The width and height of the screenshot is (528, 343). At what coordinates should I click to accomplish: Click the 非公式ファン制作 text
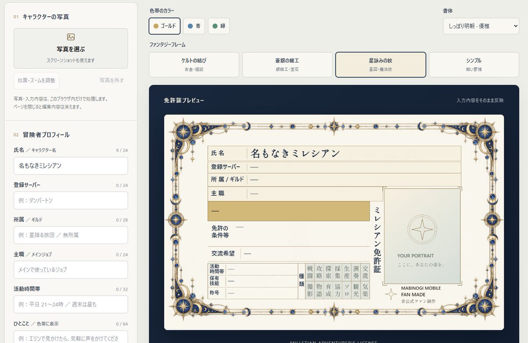[418, 301]
